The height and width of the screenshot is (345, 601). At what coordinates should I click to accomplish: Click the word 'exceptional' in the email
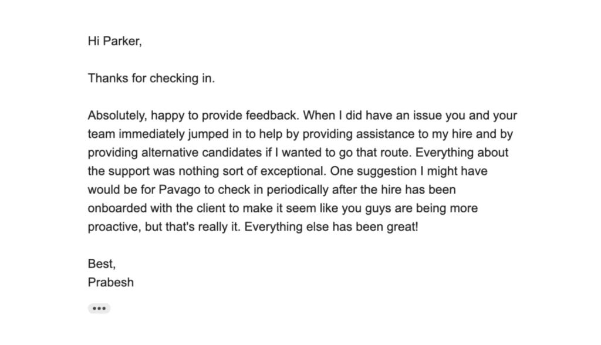coord(289,171)
